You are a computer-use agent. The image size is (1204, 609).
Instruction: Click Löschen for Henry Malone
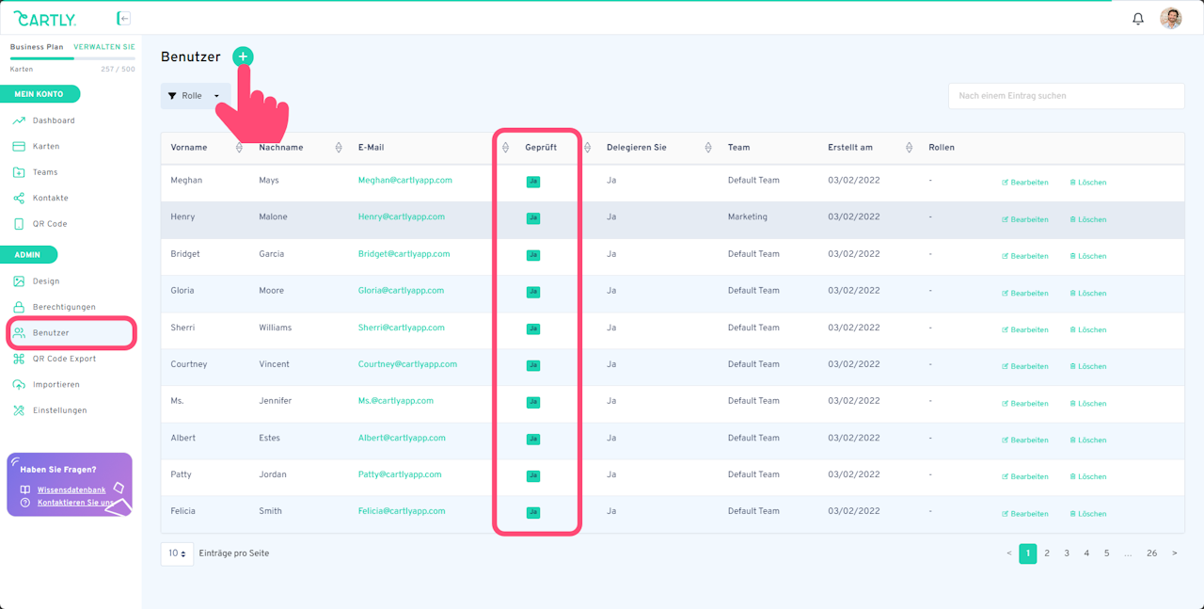click(x=1088, y=219)
